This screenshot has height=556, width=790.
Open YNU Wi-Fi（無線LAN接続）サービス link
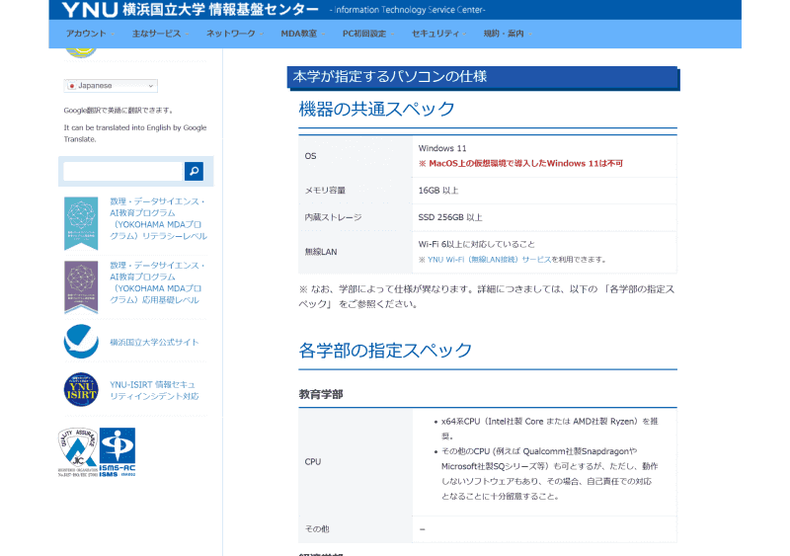tap(489, 260)
